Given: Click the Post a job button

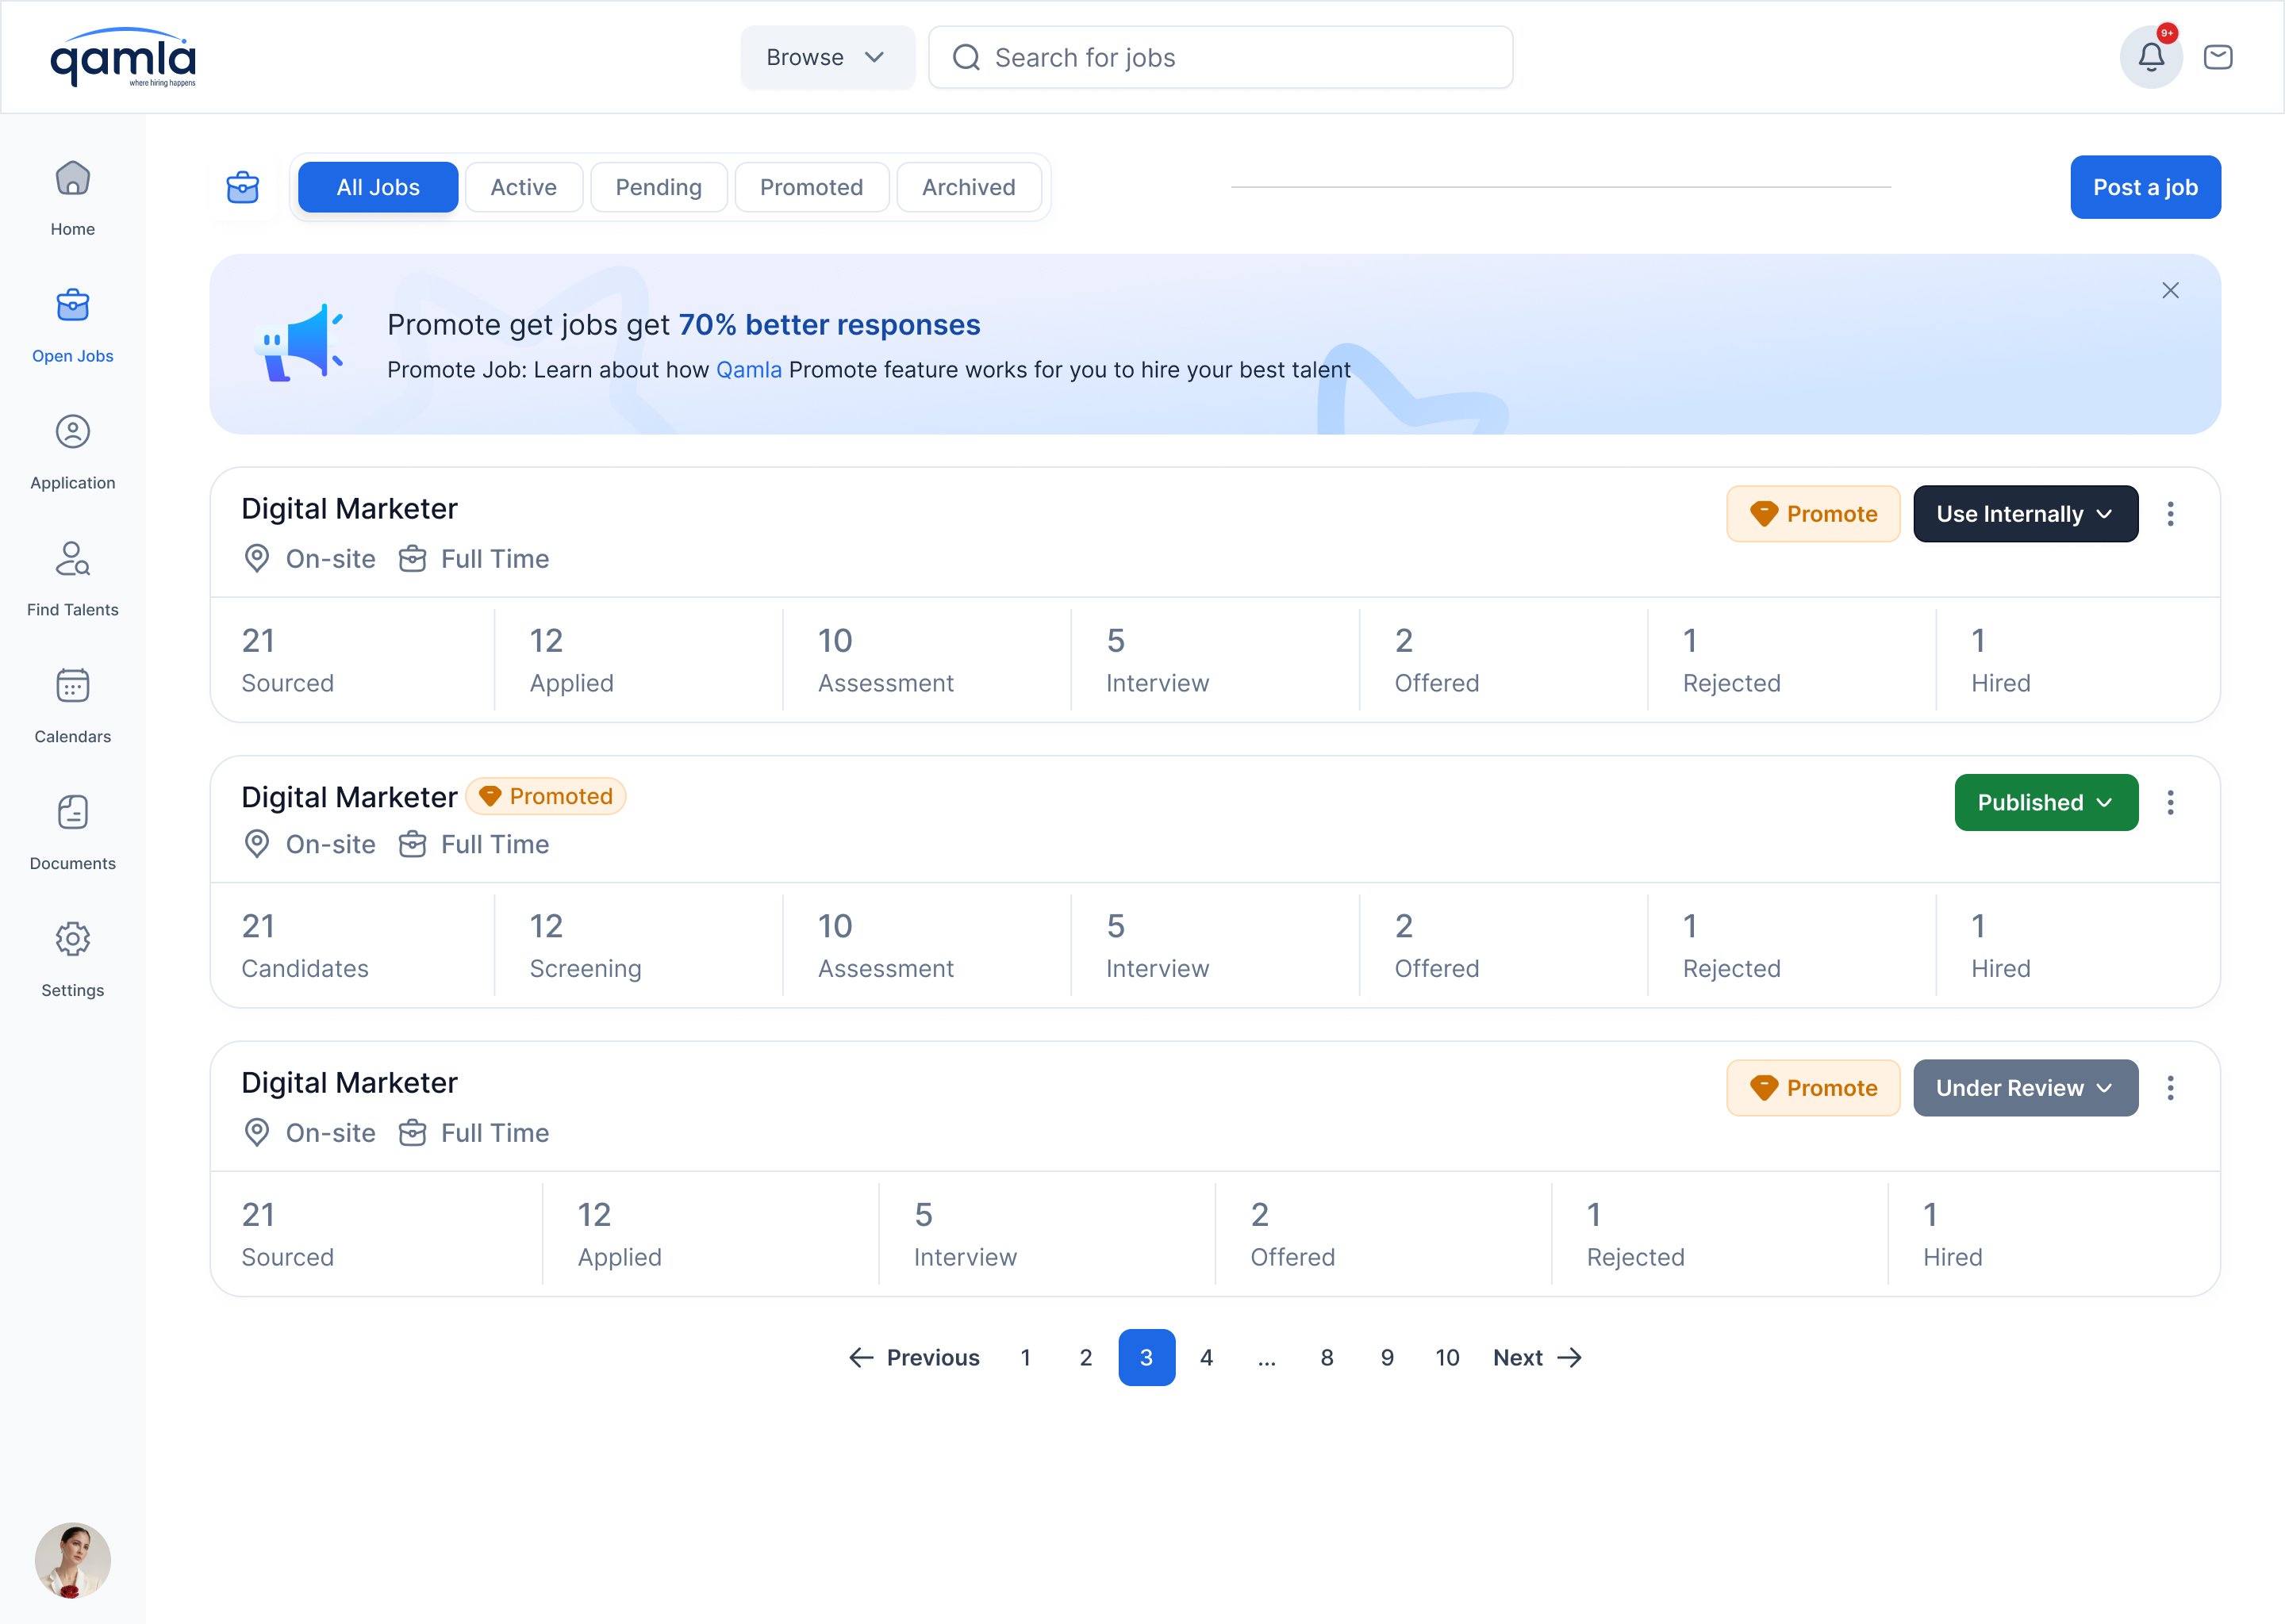Looking at the screenshot, I should tap(2145, 187).
